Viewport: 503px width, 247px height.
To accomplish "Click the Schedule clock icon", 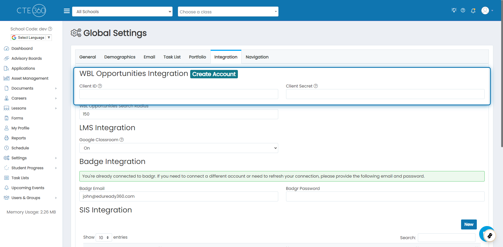I will (7, 148).
